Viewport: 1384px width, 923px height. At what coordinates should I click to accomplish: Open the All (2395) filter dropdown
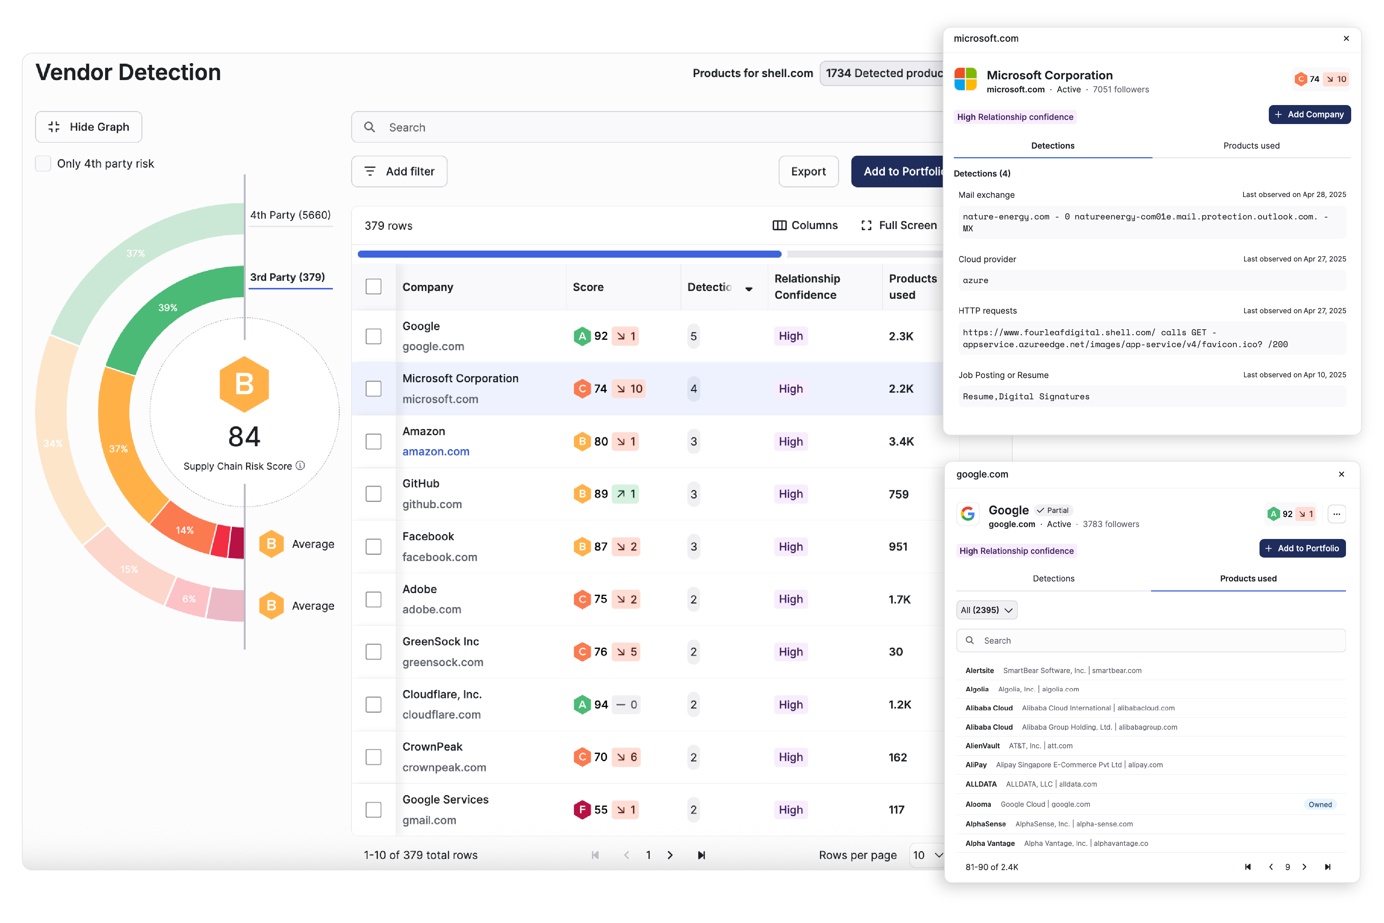point(986,610)
